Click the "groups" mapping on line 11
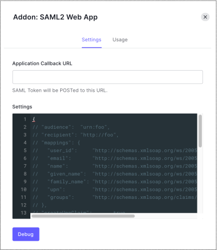The width and height of the screenshot is (217, 250). click(115, 197)
